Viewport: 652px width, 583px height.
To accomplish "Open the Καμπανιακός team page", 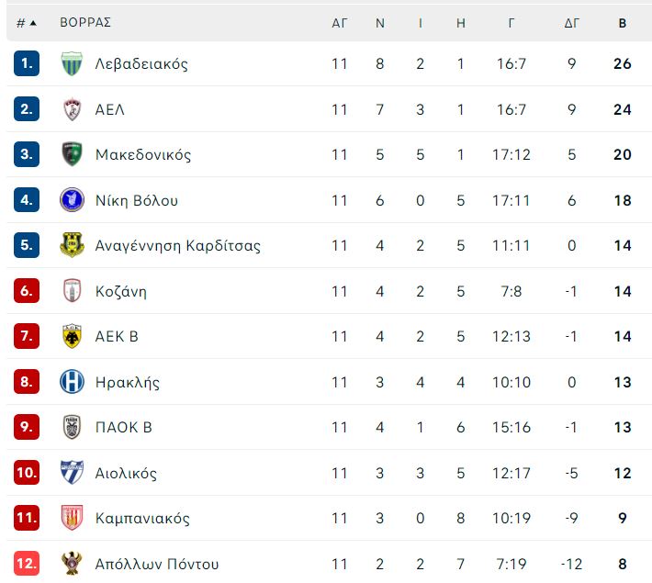I will click(x=142, y=519).
